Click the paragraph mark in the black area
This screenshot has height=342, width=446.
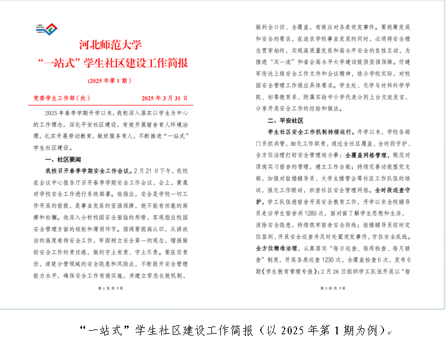click(x=389, y=332)
